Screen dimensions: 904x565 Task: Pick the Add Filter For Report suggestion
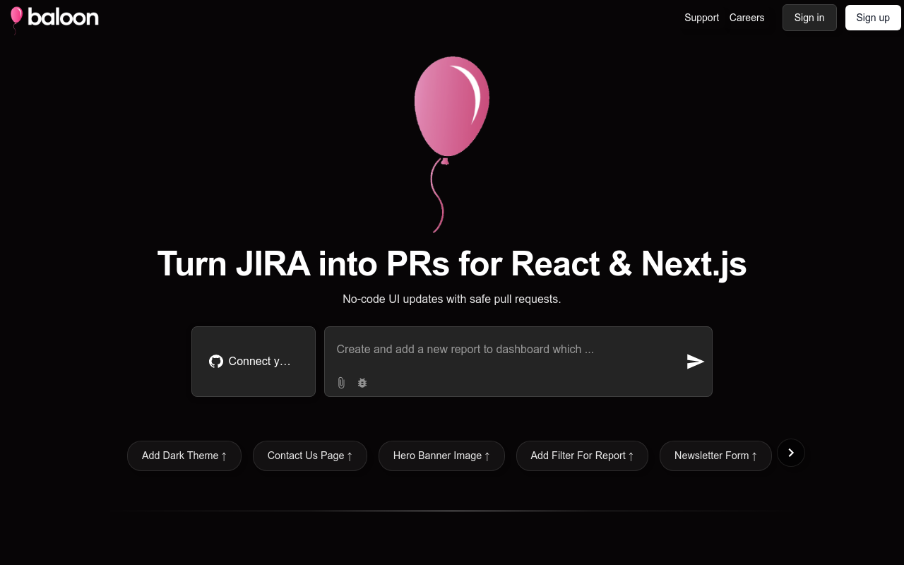click(582, 456)
